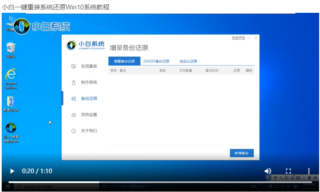Image resolution: width=320 pixels, height=192 pixels.
Task: Click the 在线重装 monitor icon
Action: point(74,66)
